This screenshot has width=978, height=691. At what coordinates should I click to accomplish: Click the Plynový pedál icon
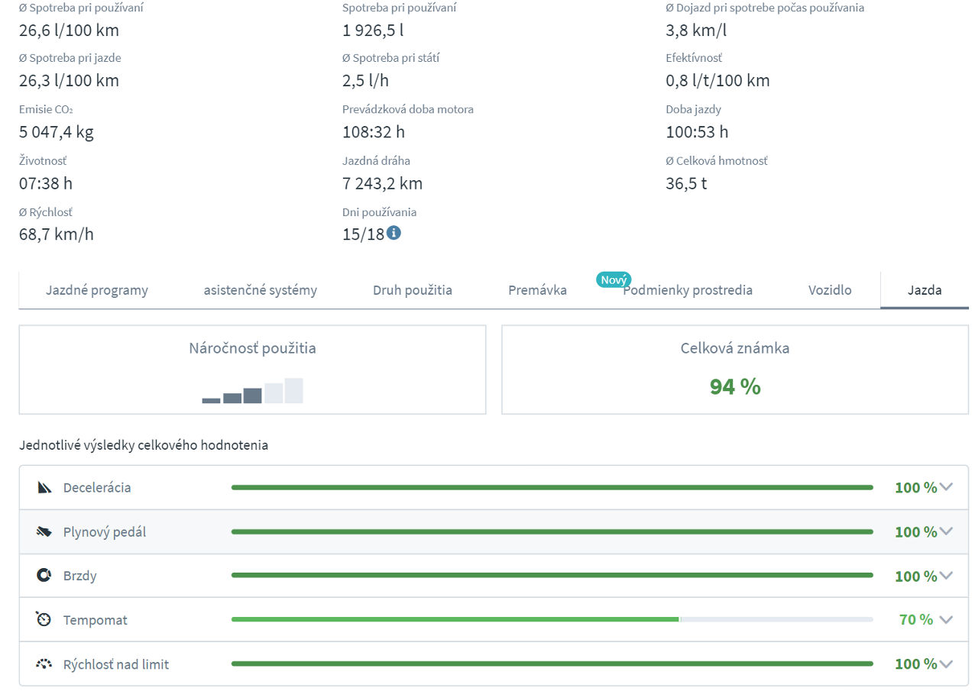point(44,531)
